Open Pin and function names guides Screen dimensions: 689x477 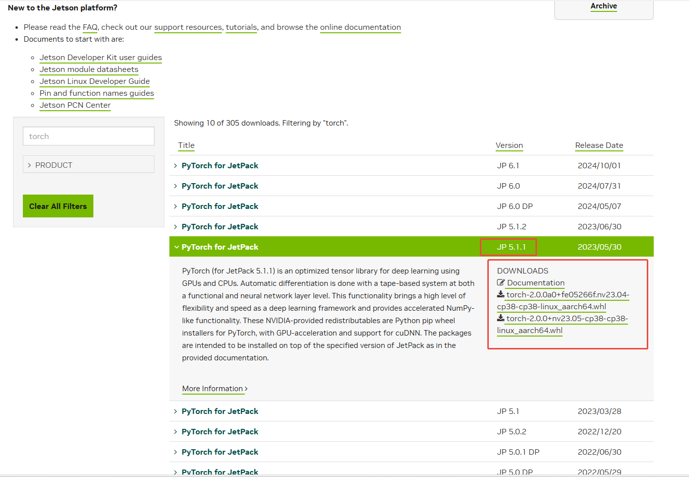(x=97, y=93)
